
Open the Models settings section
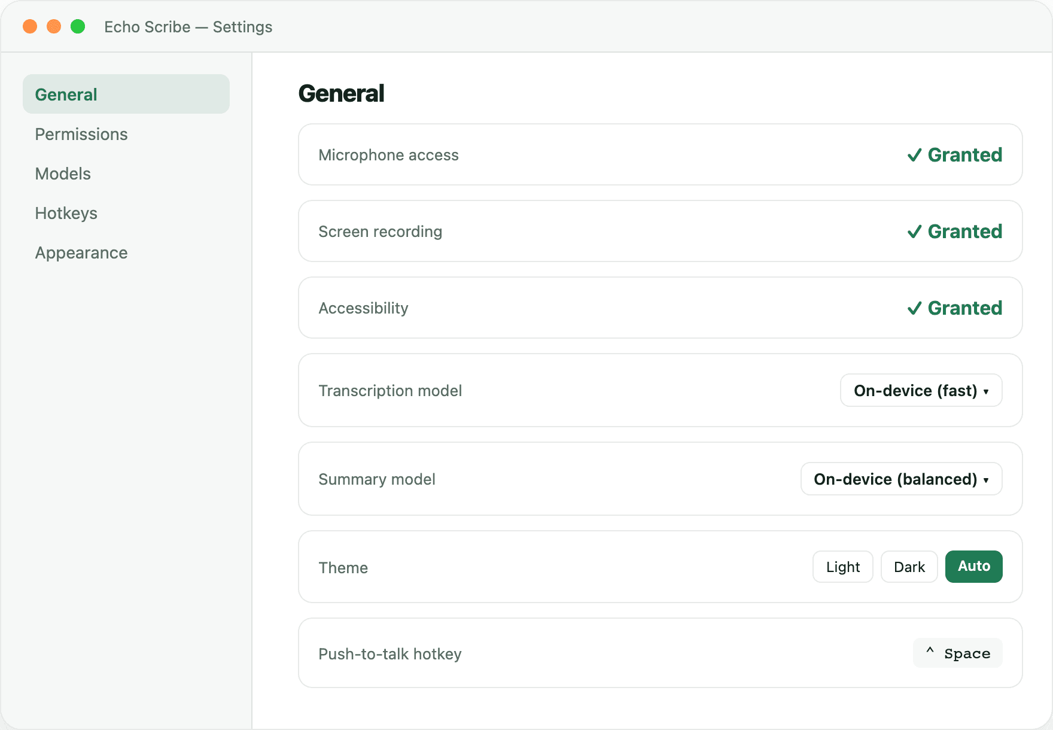point(126,174)
